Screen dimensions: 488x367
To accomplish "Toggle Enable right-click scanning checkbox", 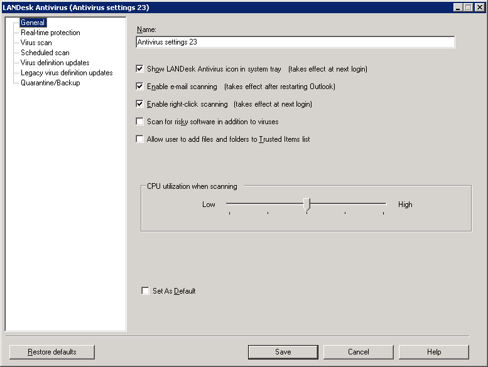I will click(x=139, y=104).
